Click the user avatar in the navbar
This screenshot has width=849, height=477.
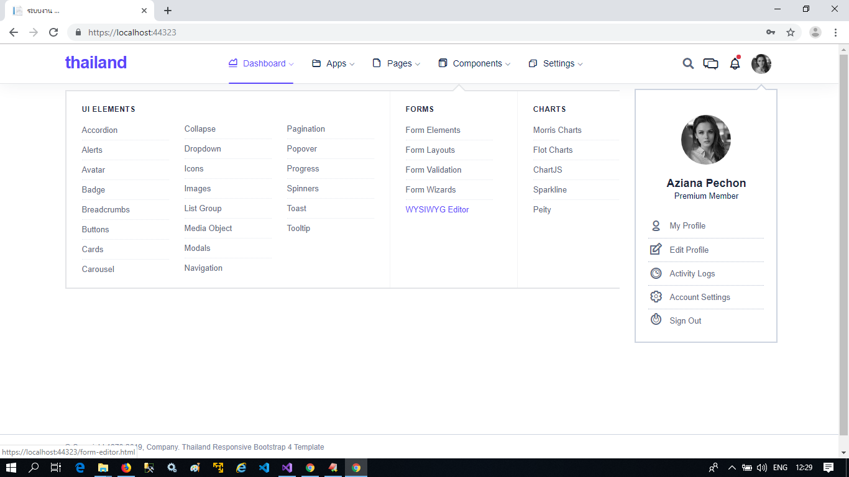(761, 63)
